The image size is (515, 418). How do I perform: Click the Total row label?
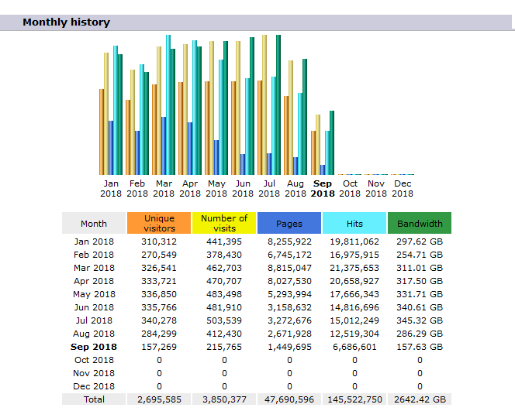[94, 399]
